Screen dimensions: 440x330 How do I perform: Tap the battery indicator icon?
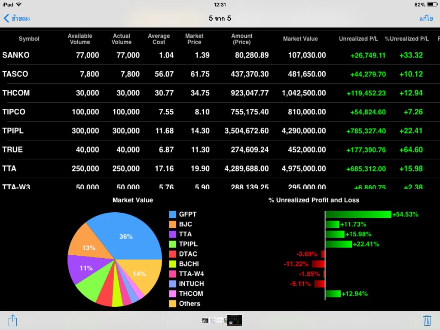tap(432, 4)
